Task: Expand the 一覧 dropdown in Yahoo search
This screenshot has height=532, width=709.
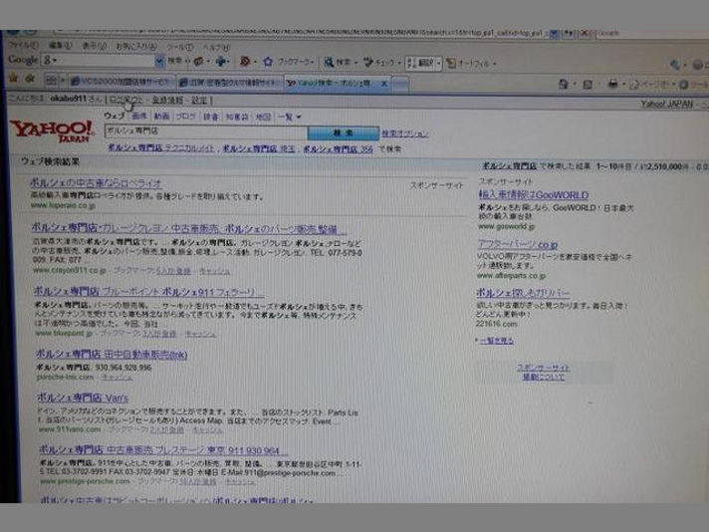Action: pyautogui.click(x=289, y=117)
